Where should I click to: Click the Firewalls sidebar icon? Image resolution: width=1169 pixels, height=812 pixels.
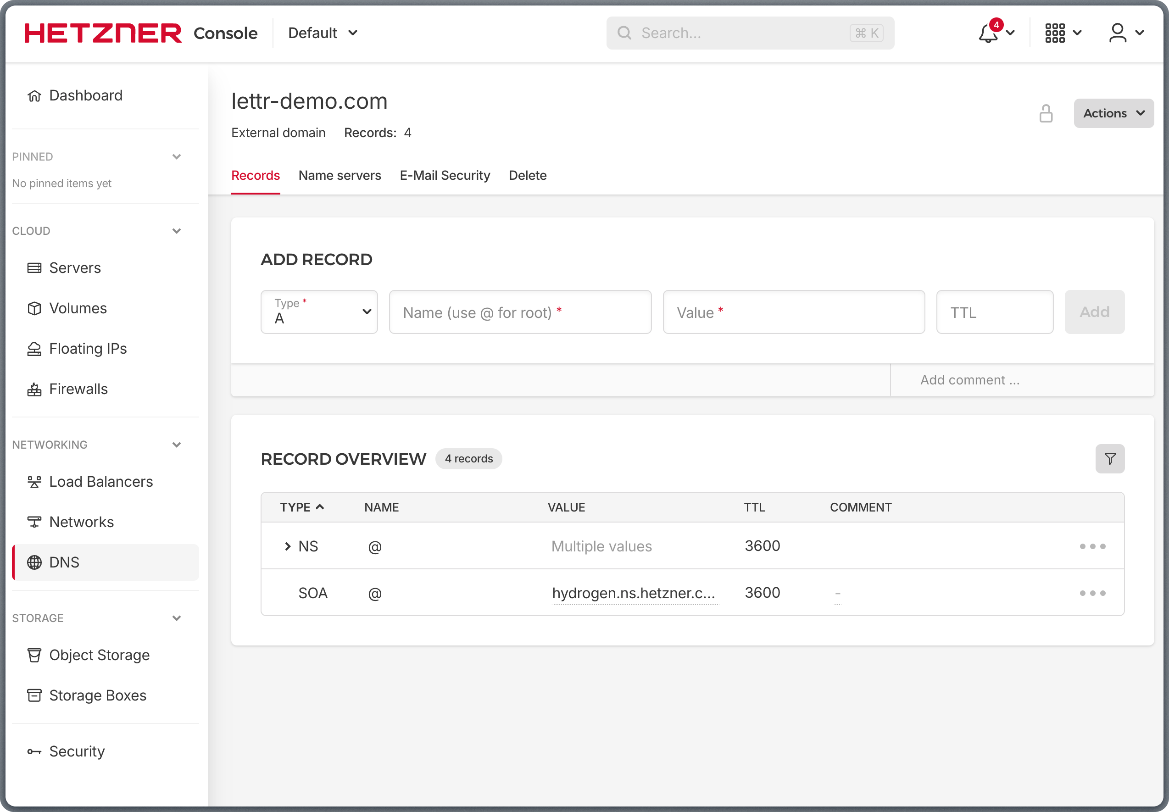[33, 388]
